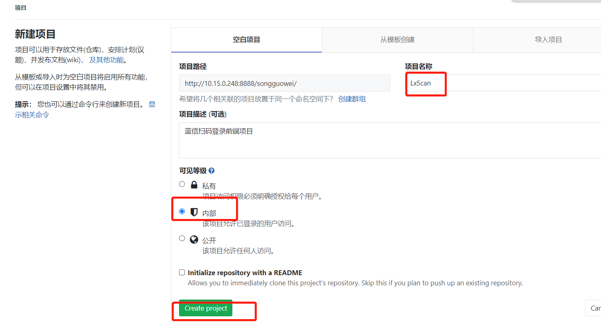Viewport: 601px width, 324px height.
Task: Click the 项目名称 field containing LxScan
Action: tap(503, 83)
